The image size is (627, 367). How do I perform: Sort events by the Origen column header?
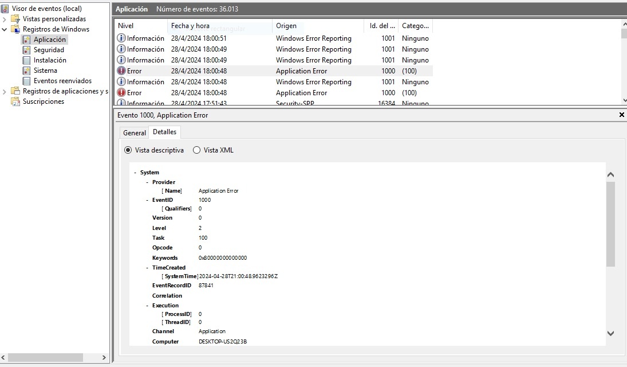(318, 26)
